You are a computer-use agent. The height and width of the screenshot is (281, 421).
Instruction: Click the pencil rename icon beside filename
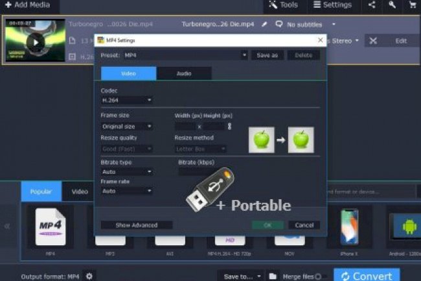click(x=264, y=25)
